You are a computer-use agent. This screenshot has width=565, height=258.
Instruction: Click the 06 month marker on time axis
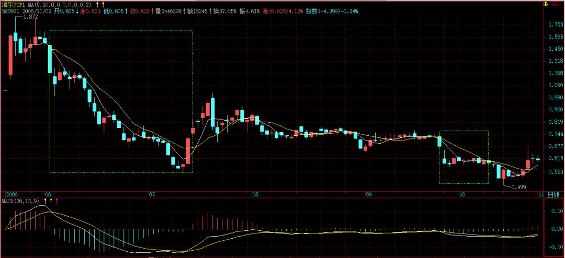(x=48, y=195)
